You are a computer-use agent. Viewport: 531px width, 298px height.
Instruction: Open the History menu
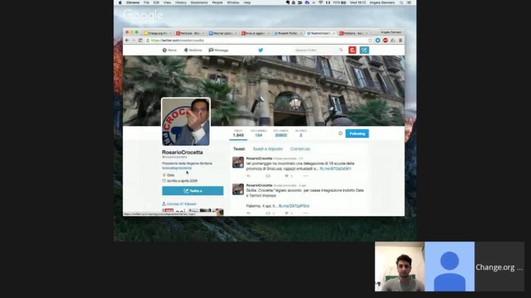click(x=181, y=2)
